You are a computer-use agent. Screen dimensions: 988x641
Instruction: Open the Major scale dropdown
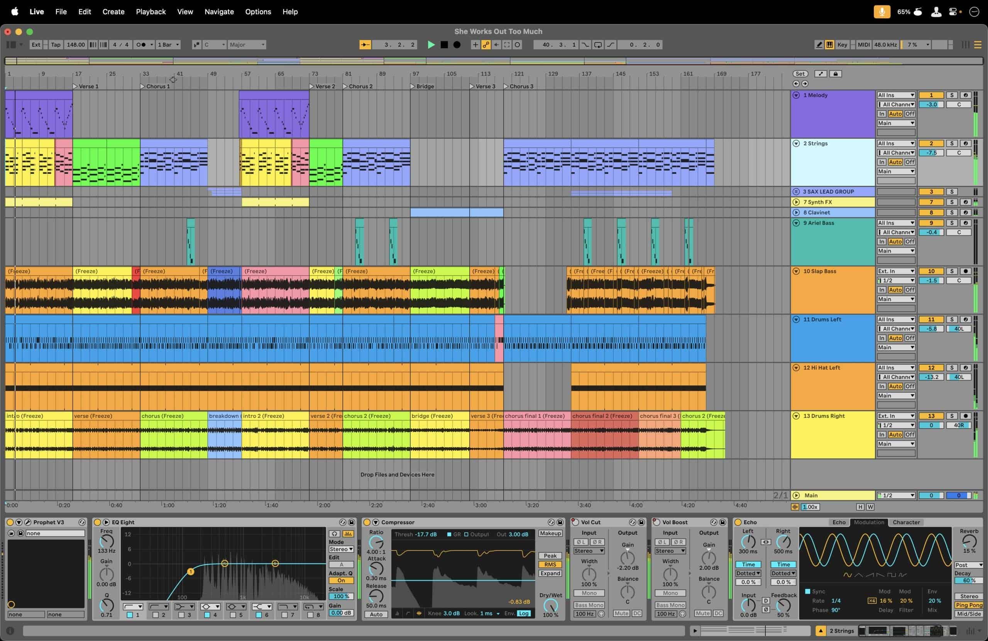247,45
